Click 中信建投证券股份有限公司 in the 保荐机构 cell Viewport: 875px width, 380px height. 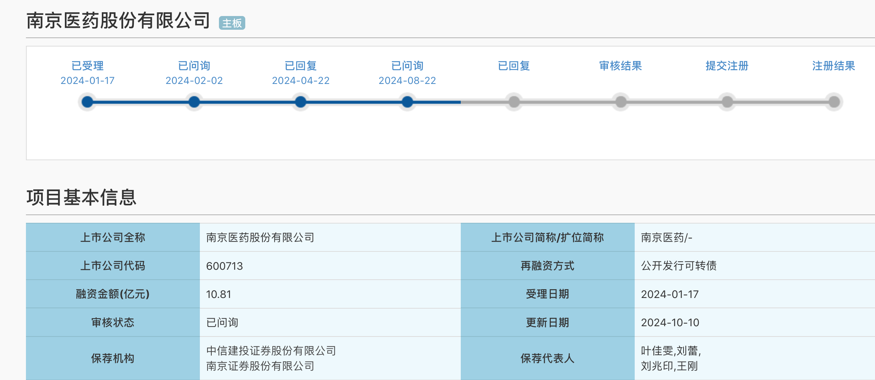(x=271, y=351)
